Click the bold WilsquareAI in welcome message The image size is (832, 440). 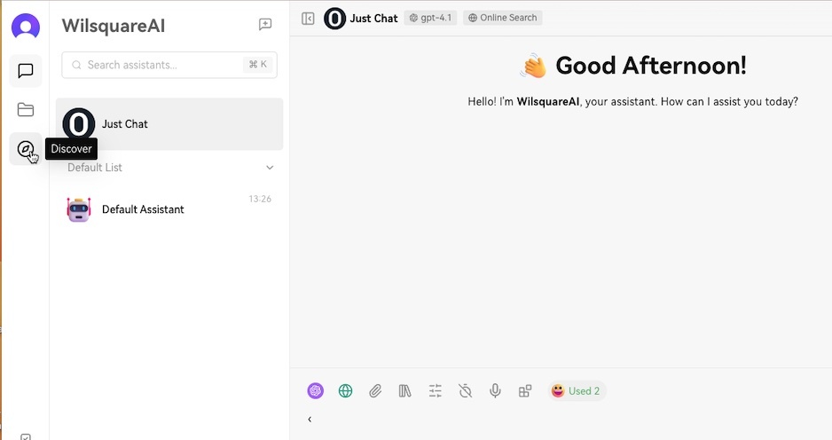[x=548, y=101]
